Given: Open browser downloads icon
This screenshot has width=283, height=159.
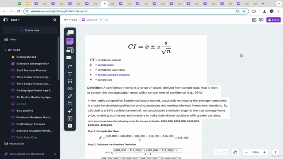Looking at the screenshot, I should (x=264, y=11).
